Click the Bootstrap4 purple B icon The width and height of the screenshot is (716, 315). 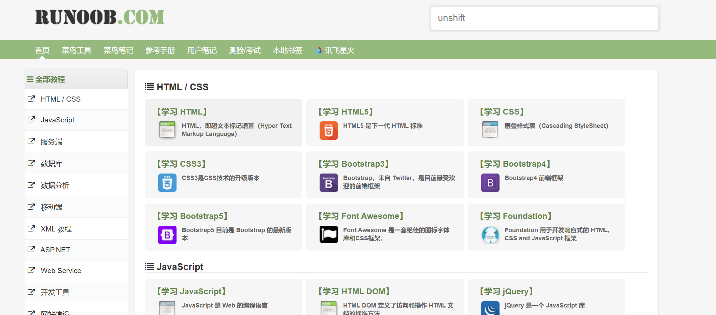(x=490, y=182)
